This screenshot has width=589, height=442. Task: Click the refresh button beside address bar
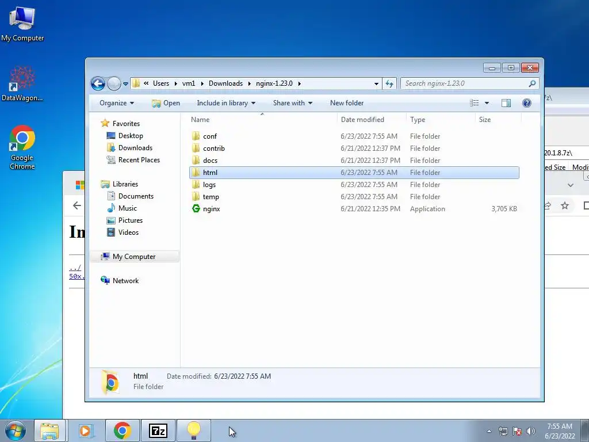pos(389,83)
